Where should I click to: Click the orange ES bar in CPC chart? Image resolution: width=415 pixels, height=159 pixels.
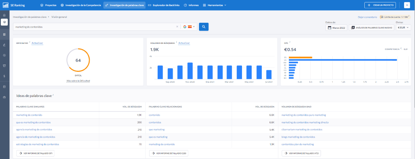tap(300, 57)
